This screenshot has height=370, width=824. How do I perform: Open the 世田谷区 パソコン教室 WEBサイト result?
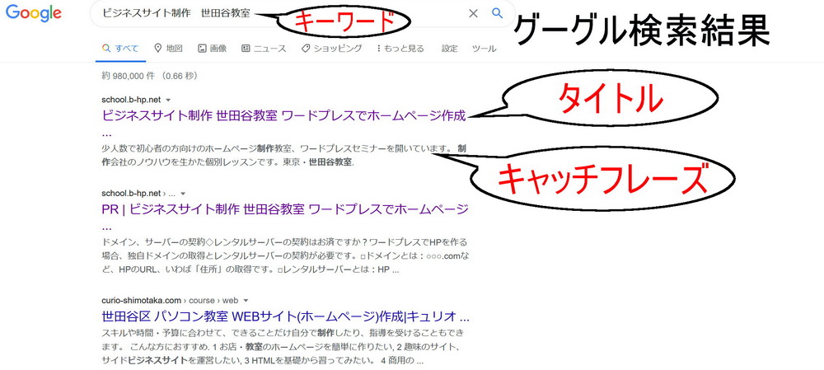click(x=285, y=316)
